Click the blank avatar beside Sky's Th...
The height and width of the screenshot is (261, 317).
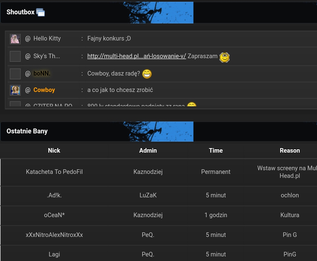tap(15, 56)
